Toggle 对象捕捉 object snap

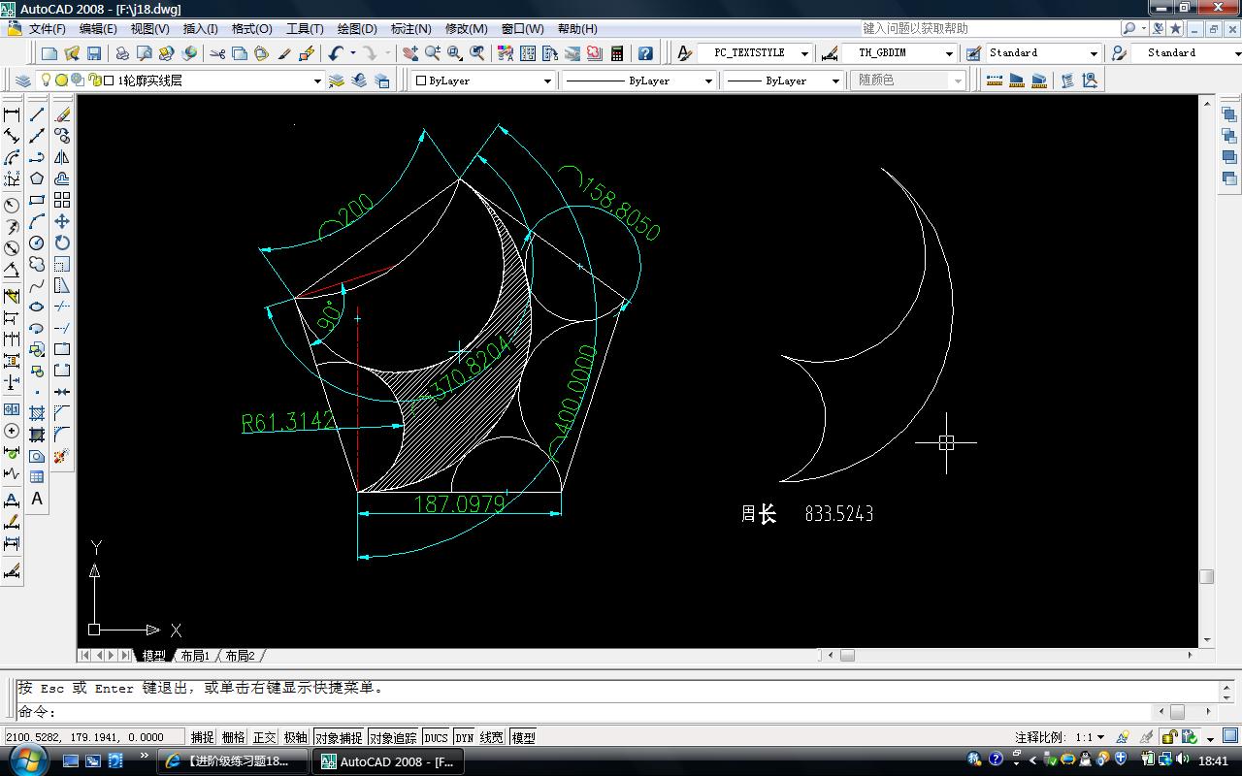point(339,737)
